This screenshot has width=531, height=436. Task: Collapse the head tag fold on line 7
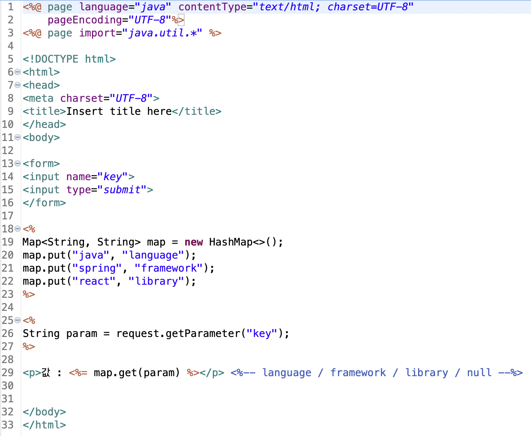pyautogui.click(x=18, y=85)
